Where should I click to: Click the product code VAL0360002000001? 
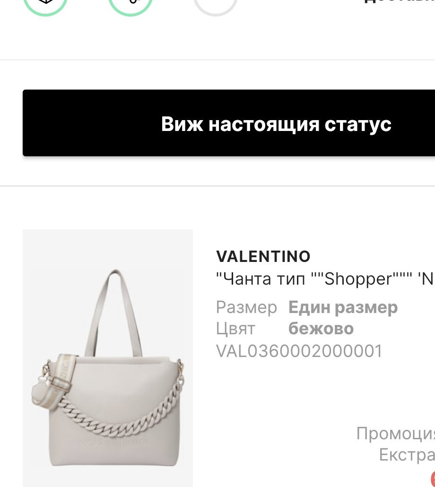tap(299, 351)
